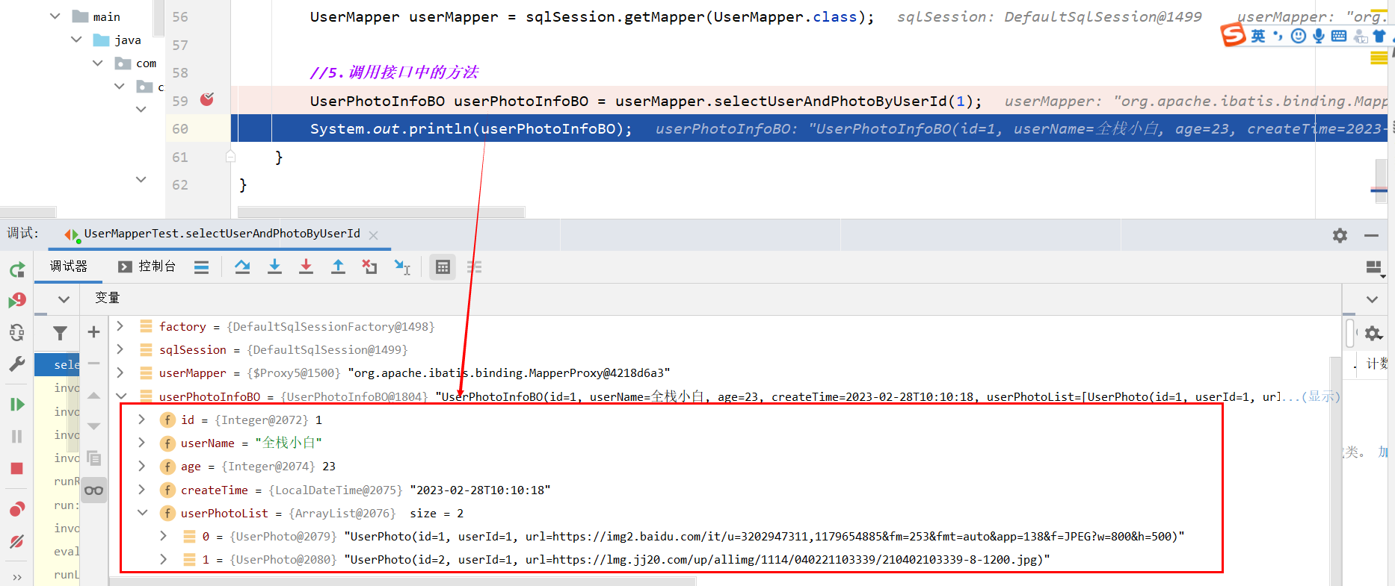The height and width of the screenshot is (586, 1395).
Task: Hide the debug tool window with the dash
Action: pyautogui.click(x=1371, y=235)
